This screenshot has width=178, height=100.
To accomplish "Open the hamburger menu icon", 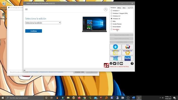I will [x=26, y=9].
